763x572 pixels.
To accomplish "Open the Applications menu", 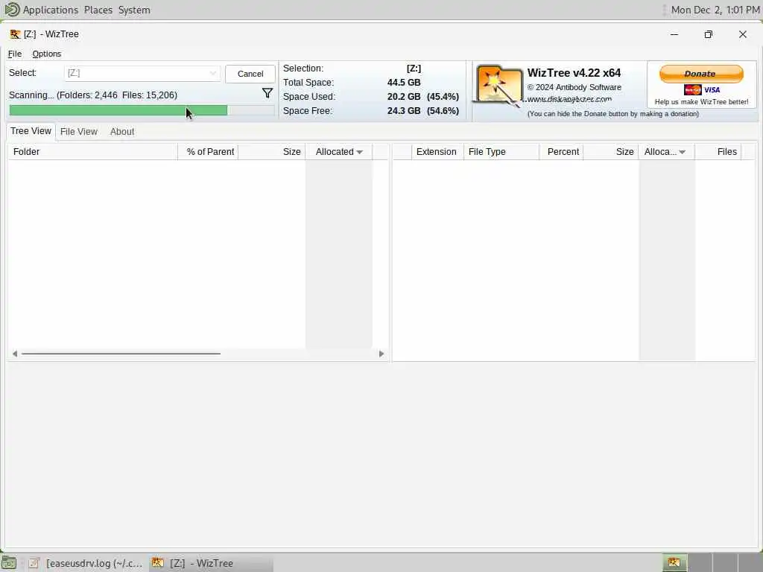I will coord(50,10).
